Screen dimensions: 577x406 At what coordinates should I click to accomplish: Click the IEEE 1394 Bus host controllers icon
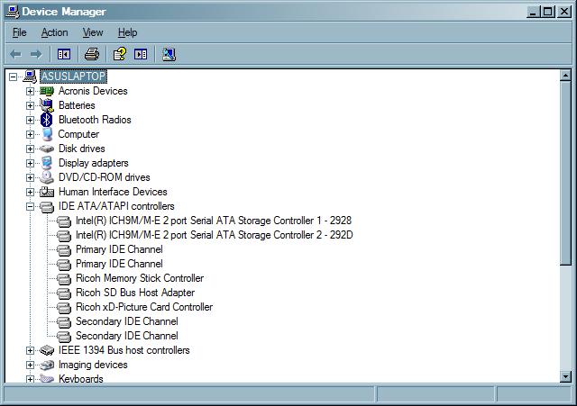pos(47,350)
